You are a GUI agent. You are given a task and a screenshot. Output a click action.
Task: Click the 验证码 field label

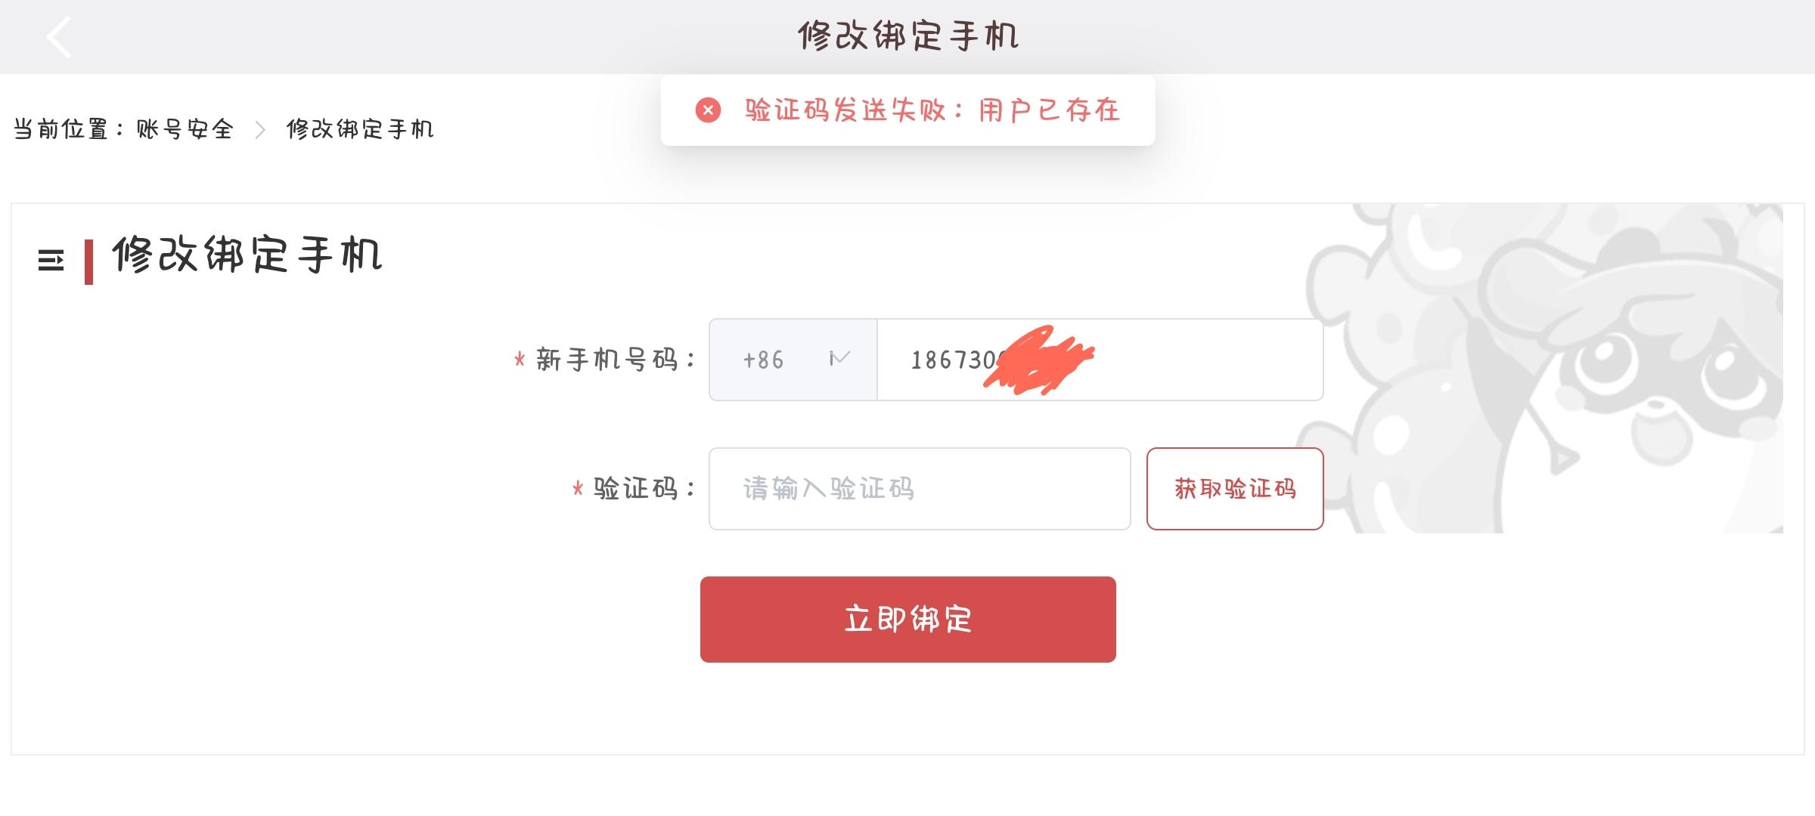644,489
